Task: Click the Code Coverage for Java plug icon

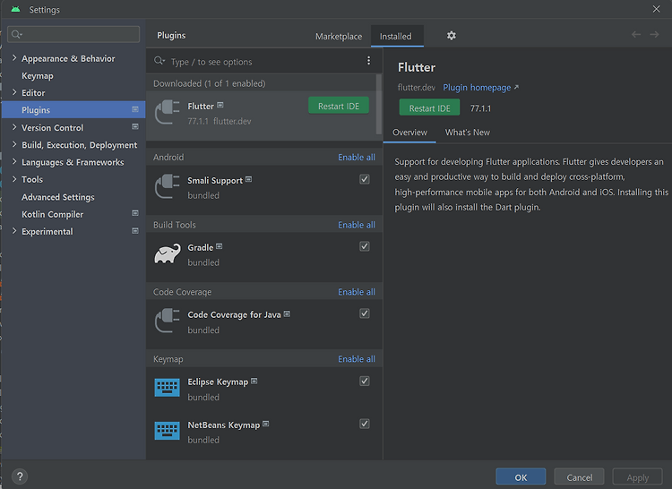Action: tap(168, 321)
